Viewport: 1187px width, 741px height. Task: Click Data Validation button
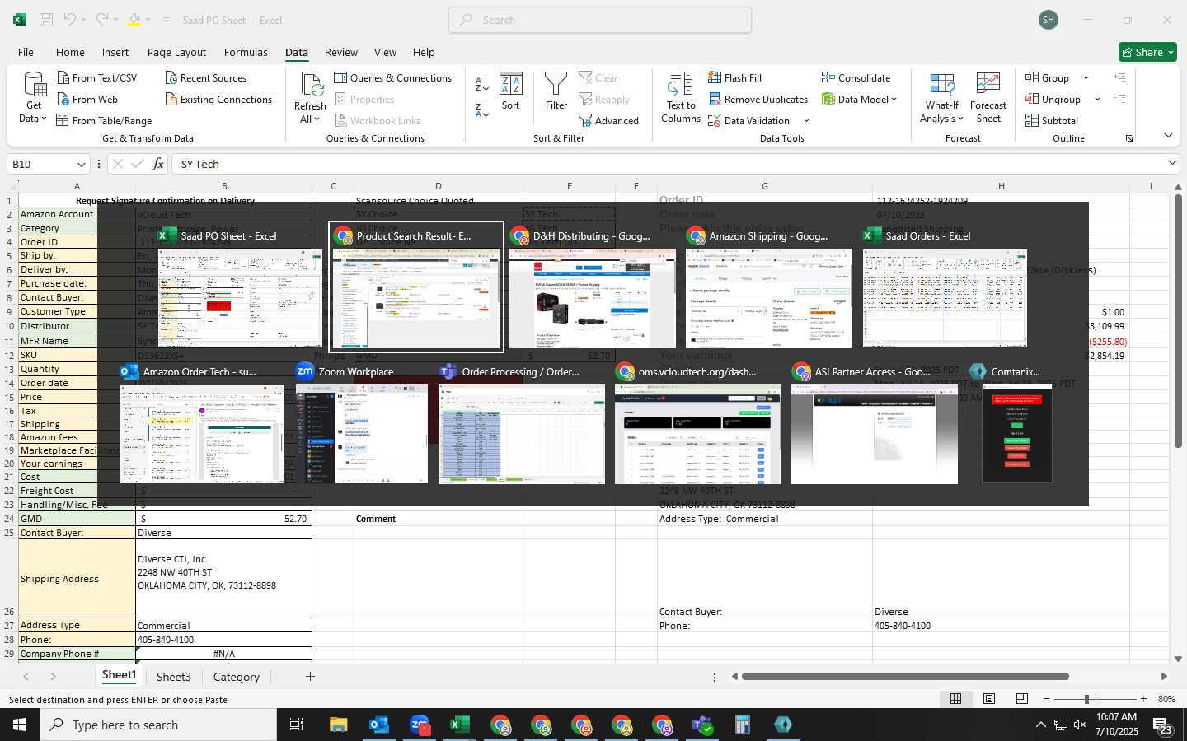click(748, 120)
